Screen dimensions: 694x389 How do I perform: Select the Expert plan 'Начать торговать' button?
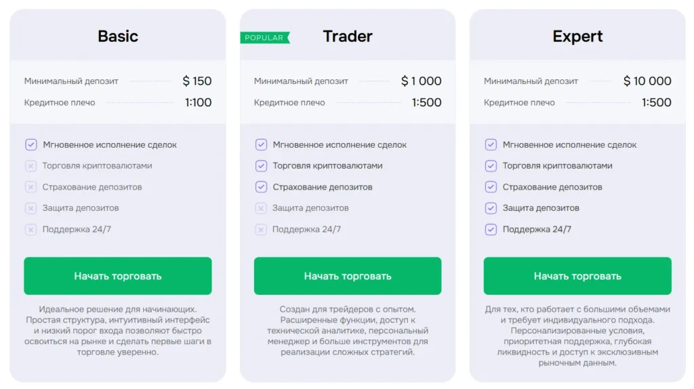[577, 276]
